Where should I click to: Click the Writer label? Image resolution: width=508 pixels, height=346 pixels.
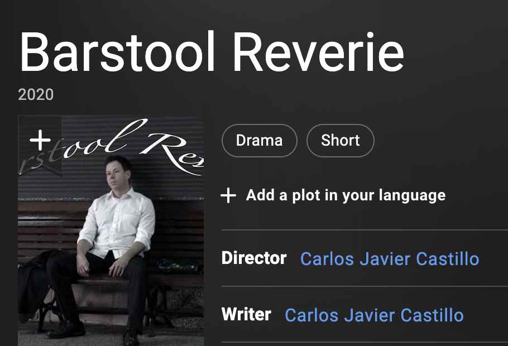pyautogui.click(x=246, y=314)
